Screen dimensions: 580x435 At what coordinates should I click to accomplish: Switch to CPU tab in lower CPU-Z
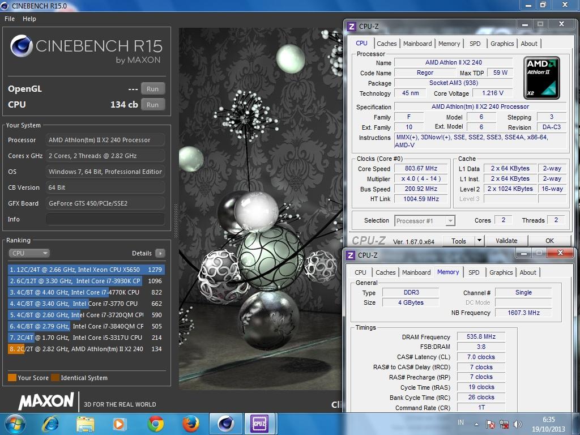pos(360,272)
